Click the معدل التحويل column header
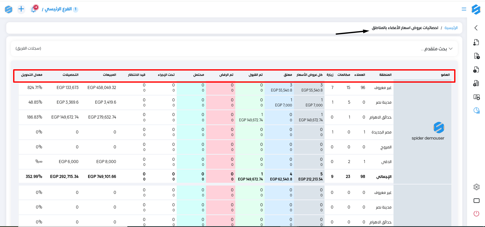This screenshot has height=227, width=485. [x=32, y=75]
